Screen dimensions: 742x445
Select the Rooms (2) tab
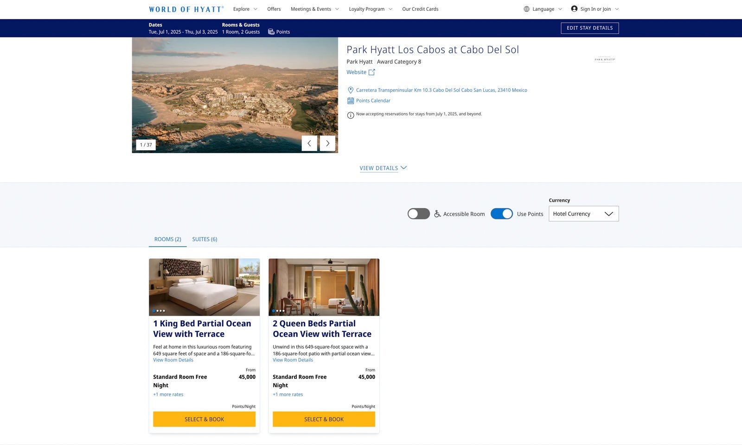click(x=168, y=239)
